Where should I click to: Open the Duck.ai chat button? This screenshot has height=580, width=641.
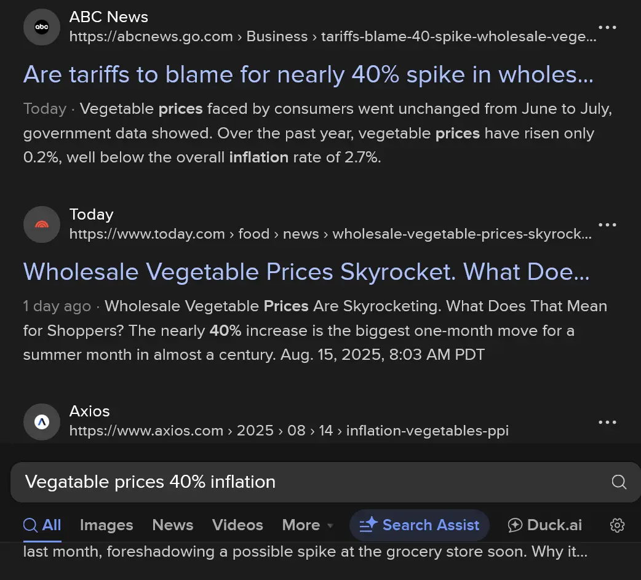545,525
